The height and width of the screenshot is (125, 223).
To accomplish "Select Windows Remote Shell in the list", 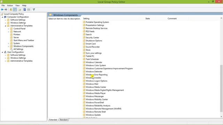I will coord(96,112).
